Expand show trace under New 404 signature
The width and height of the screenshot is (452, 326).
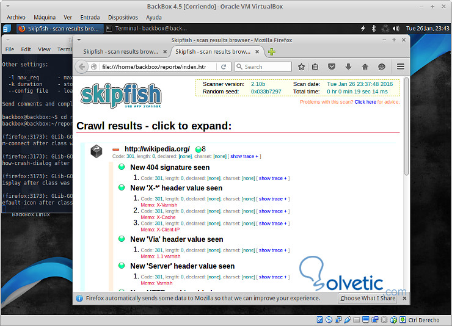click(x=272, y=178)
